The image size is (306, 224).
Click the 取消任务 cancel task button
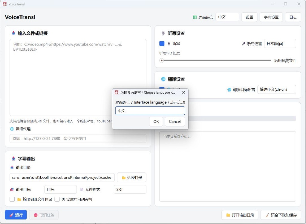tap(44, 215)
